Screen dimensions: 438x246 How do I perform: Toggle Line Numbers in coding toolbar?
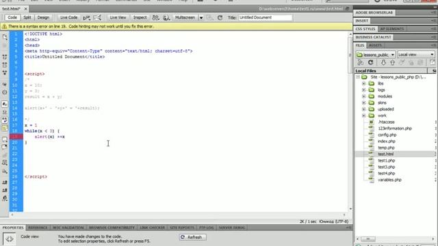(5, 104)
